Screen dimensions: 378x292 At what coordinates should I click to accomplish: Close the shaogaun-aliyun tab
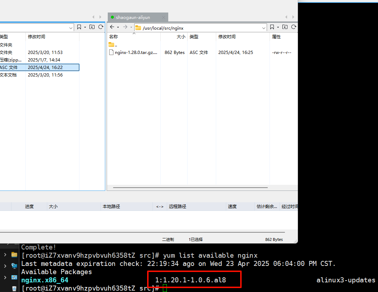164,18
